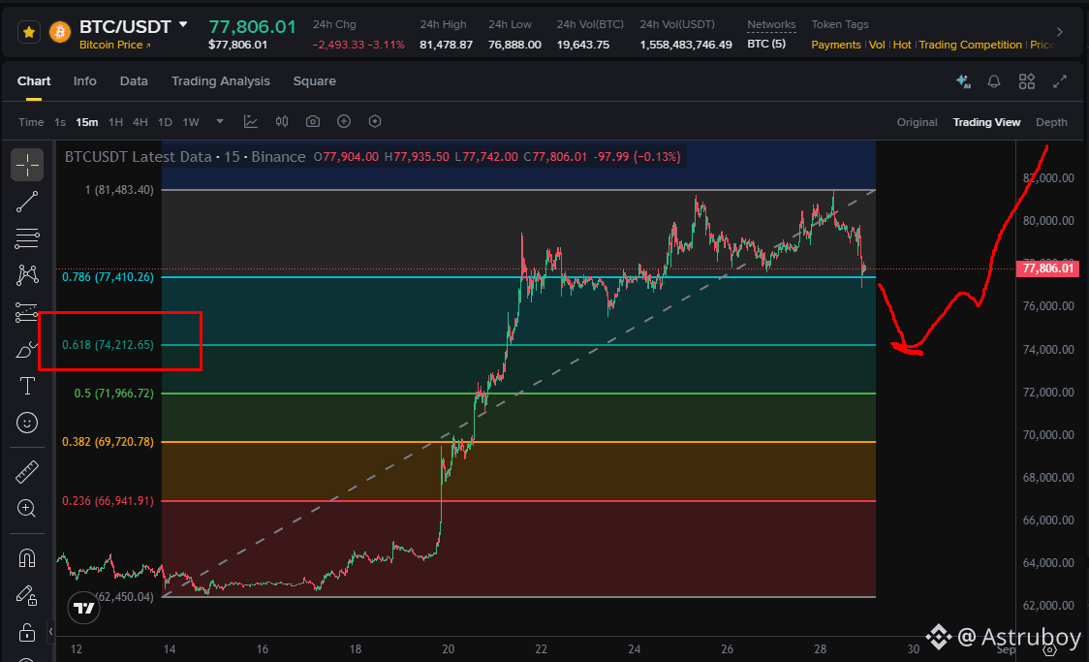Click the TradingView logo on chart
Screen dimensions: 1089x662
coord(84,609)
